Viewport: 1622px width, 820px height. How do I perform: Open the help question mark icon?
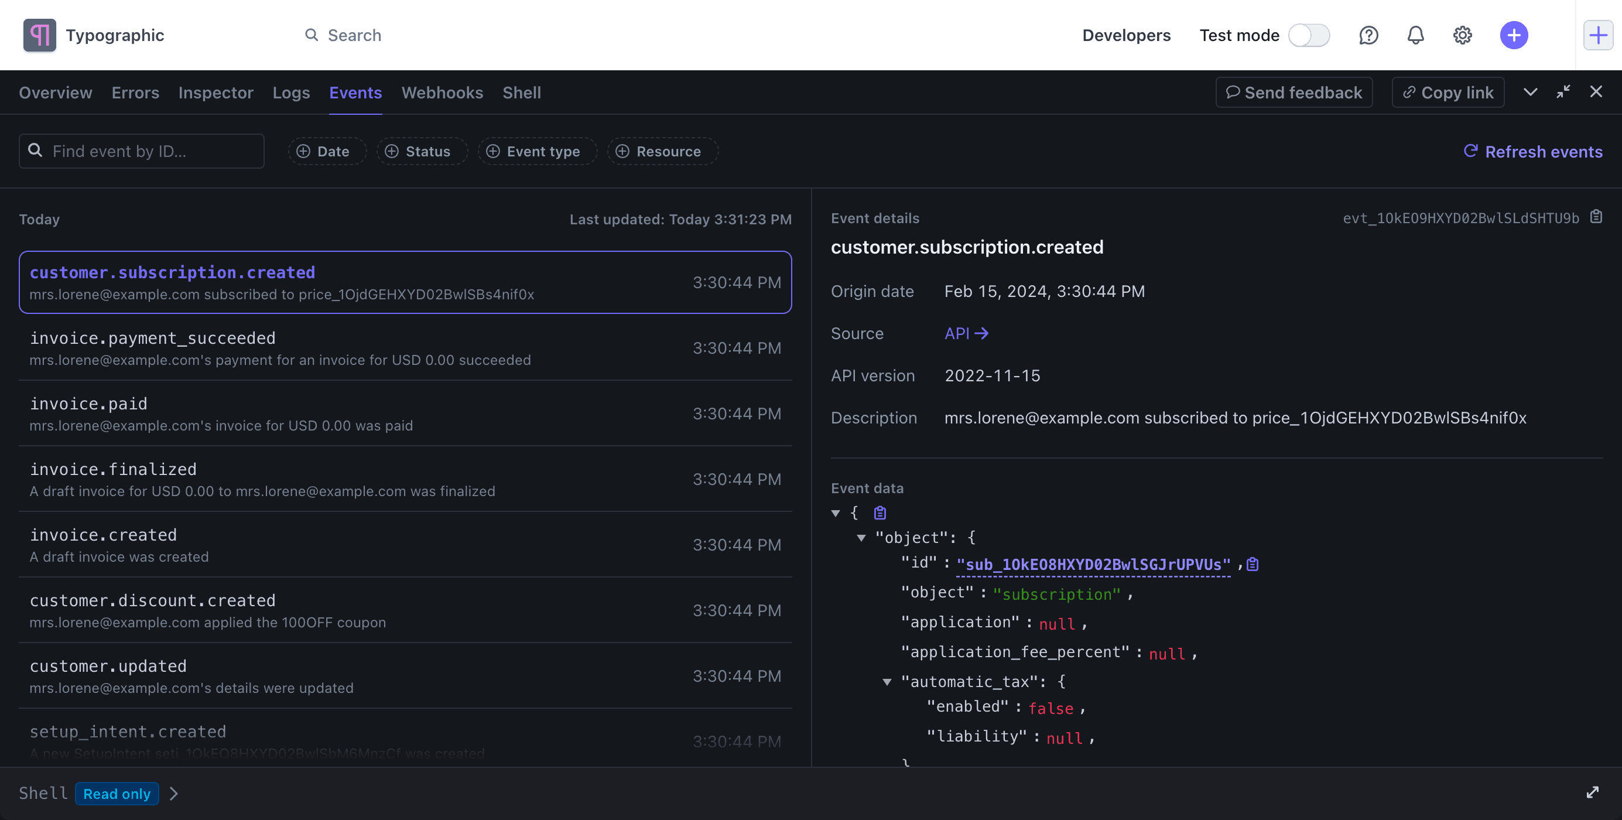(1368, 35)
